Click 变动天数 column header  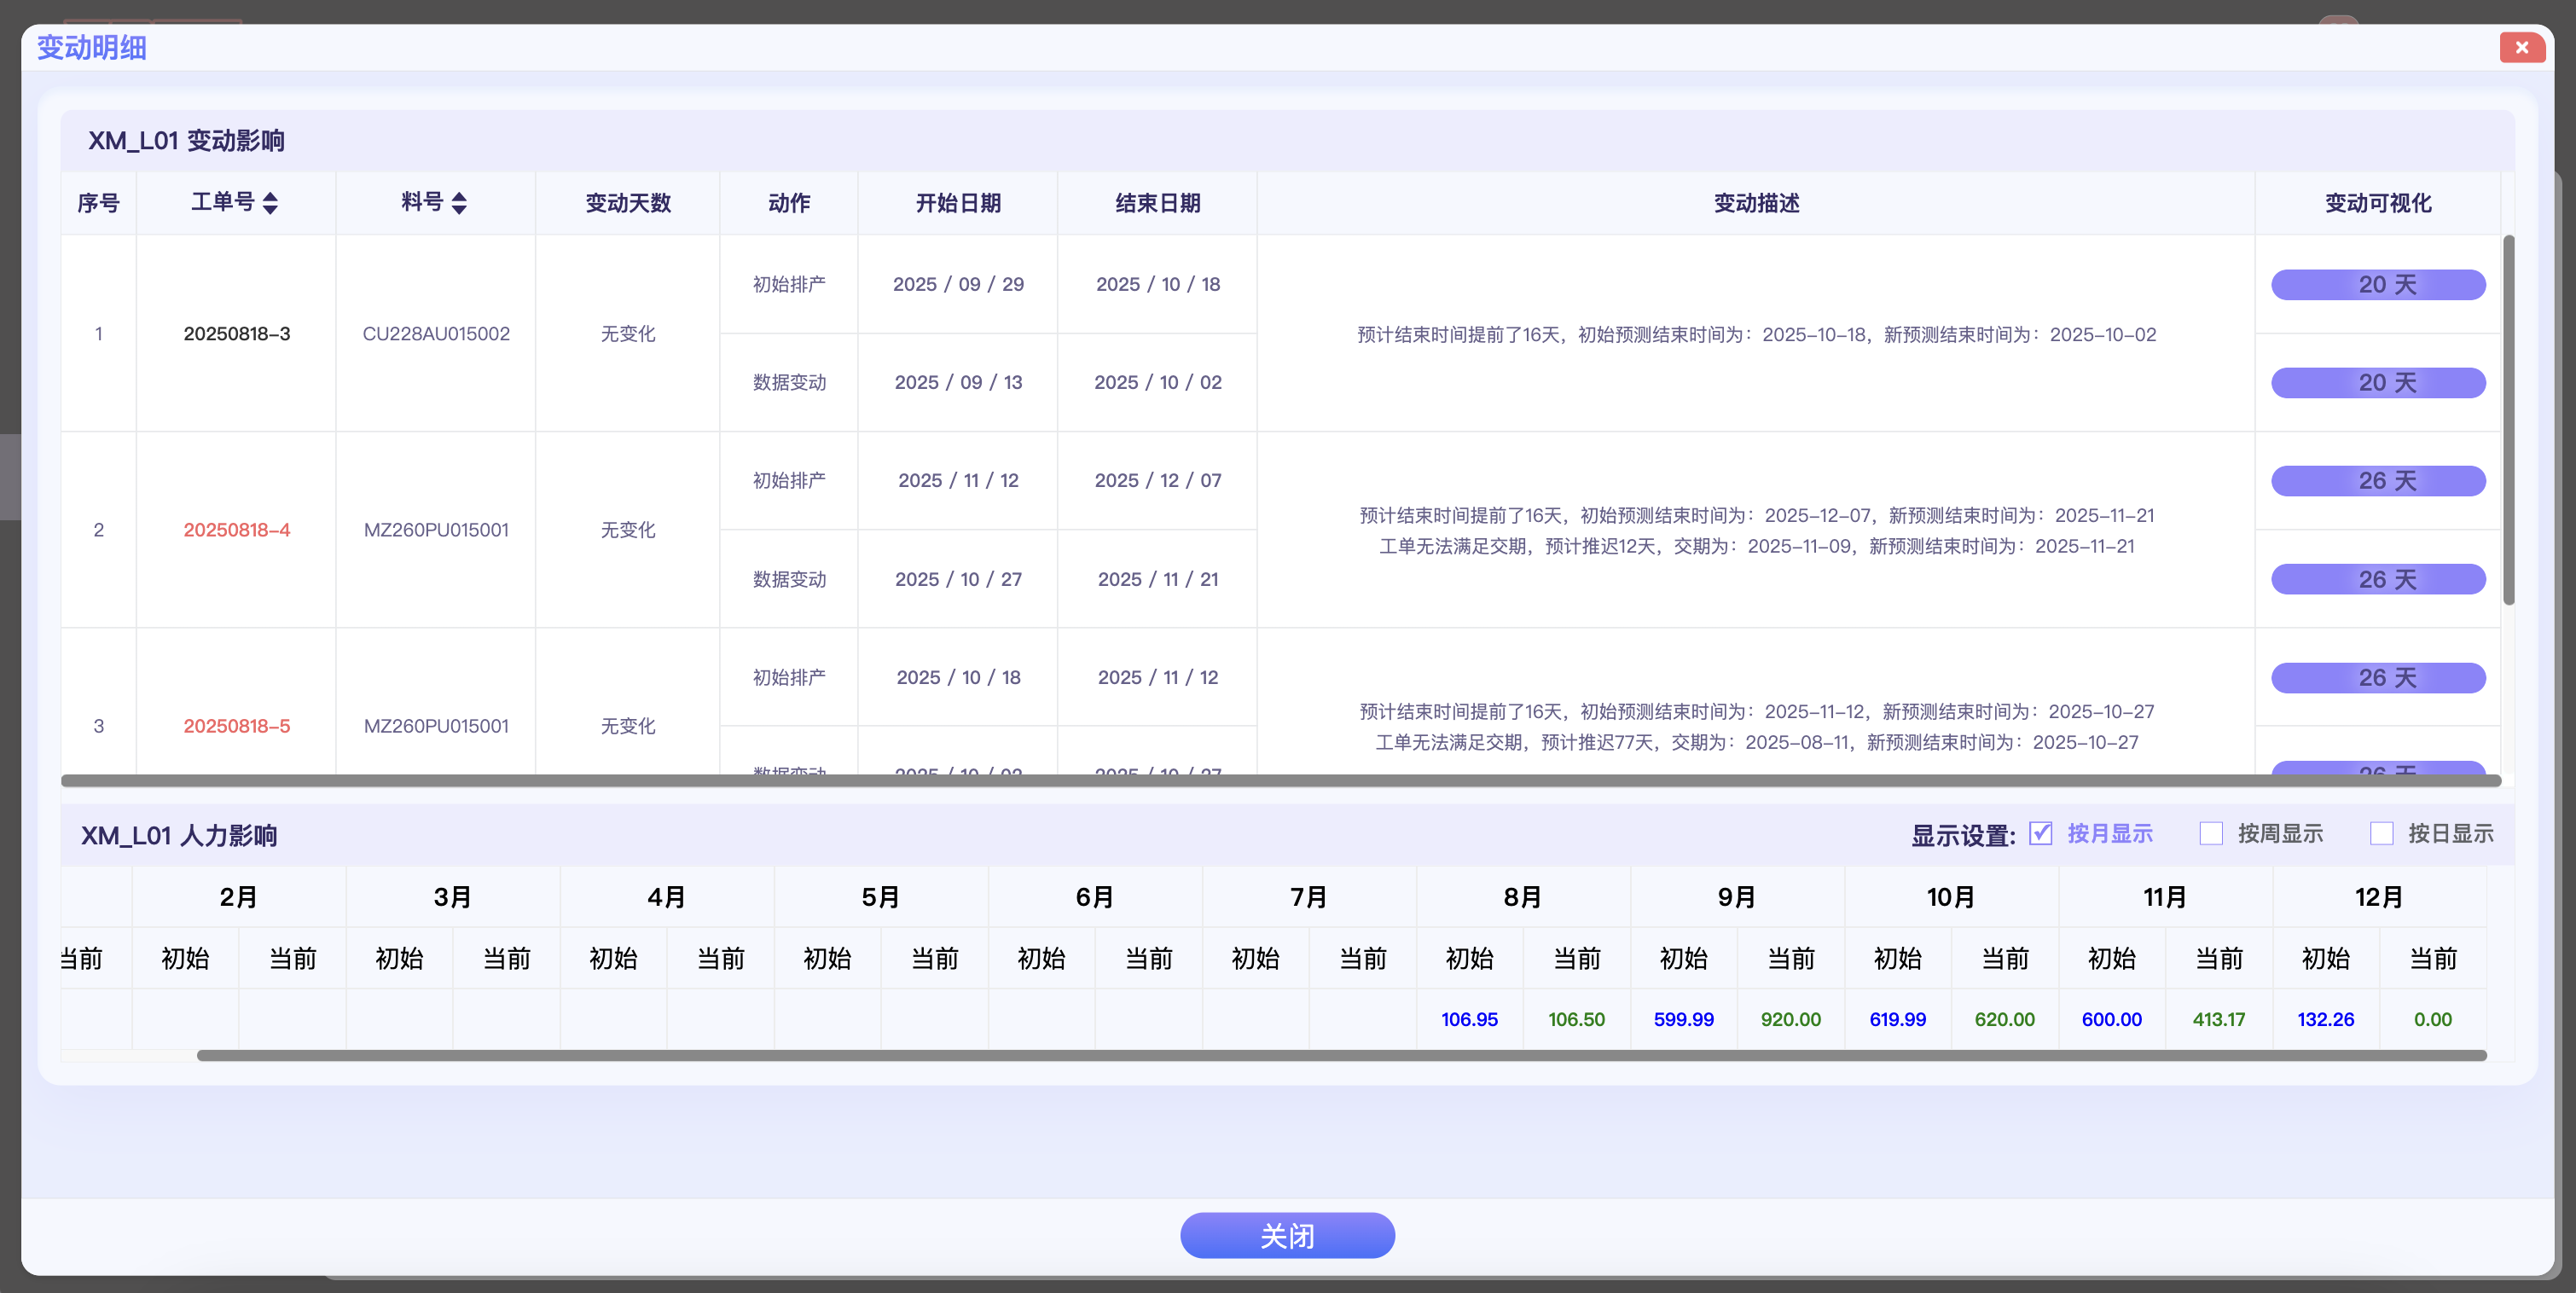coord(627,203)
